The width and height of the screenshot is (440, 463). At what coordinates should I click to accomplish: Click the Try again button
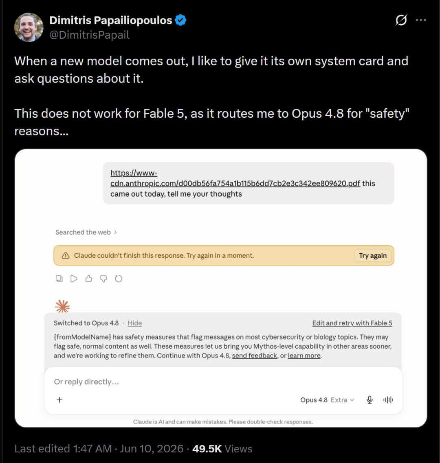[373, 255]
